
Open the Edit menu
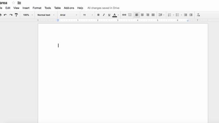pyautogui.click(x=8, y=8)
